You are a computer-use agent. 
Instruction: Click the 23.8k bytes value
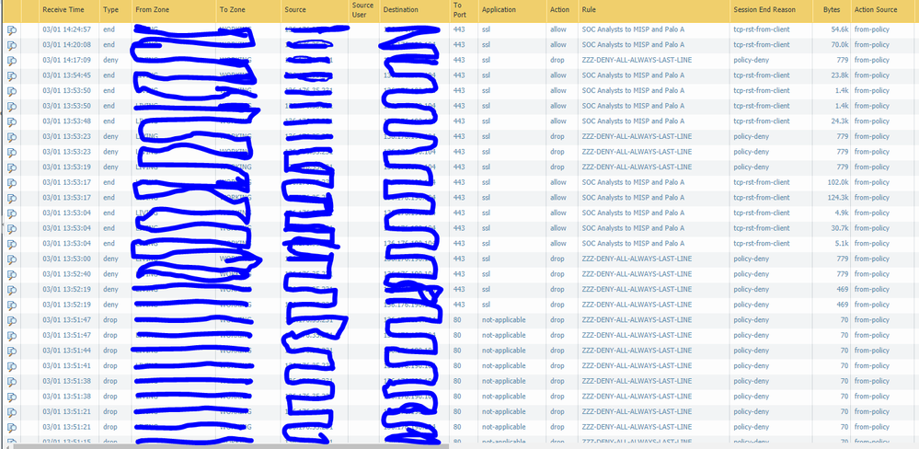pos(840,75)
